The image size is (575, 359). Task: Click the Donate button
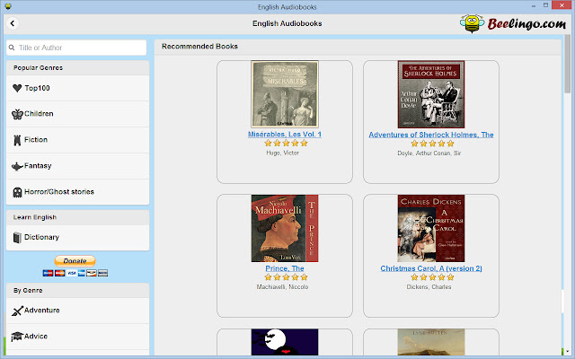(x=75, y=261)
